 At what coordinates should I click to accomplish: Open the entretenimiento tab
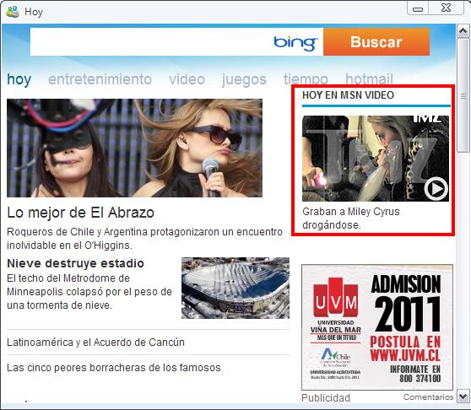100,79
